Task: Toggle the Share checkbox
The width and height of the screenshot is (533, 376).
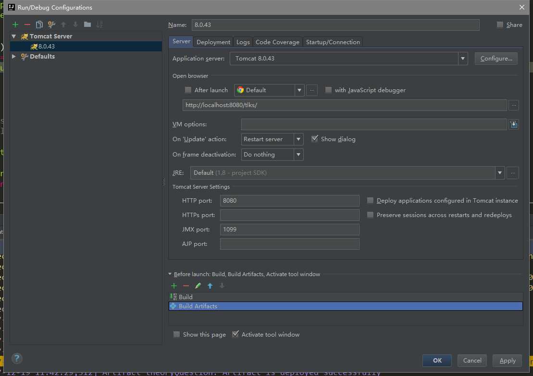Action: point(500,24)
